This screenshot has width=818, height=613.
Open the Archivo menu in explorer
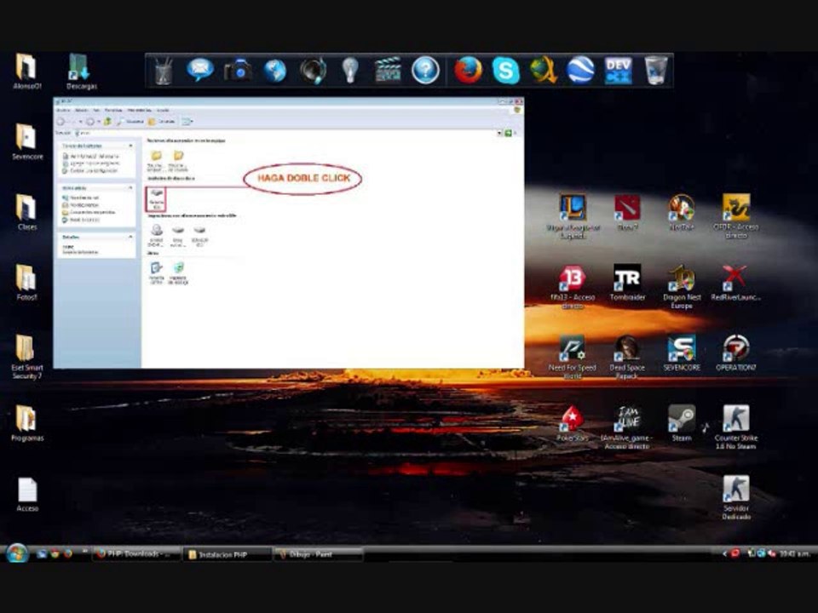[x=63, y=110]
